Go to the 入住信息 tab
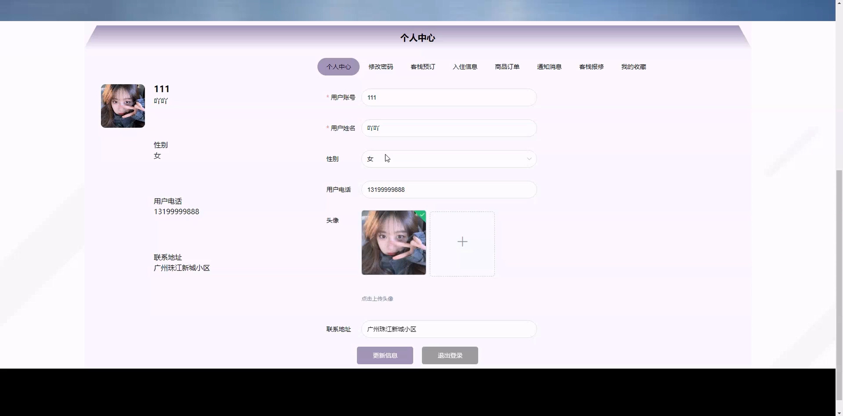The width and height of the screenshot is (843, 416). [465, 67]
